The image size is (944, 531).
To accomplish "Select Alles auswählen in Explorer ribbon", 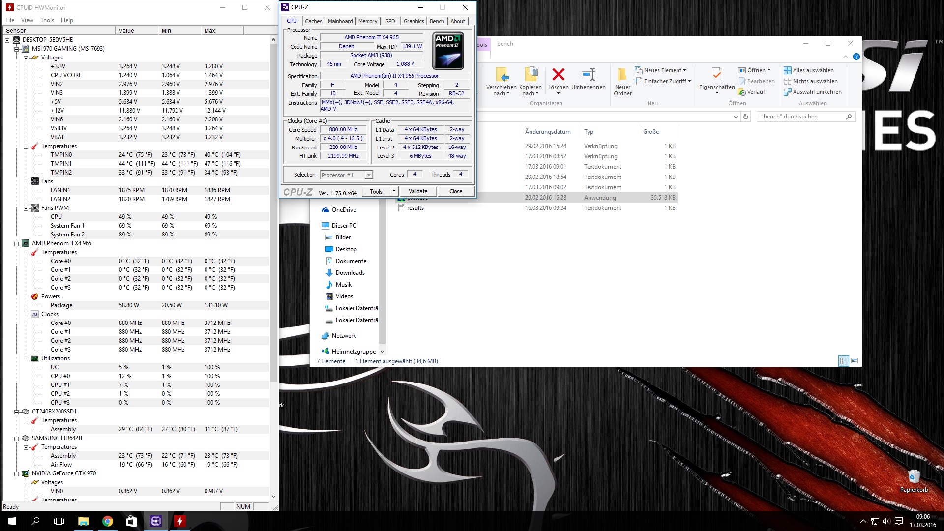I will pyautogui.click(x=809, y=70).
